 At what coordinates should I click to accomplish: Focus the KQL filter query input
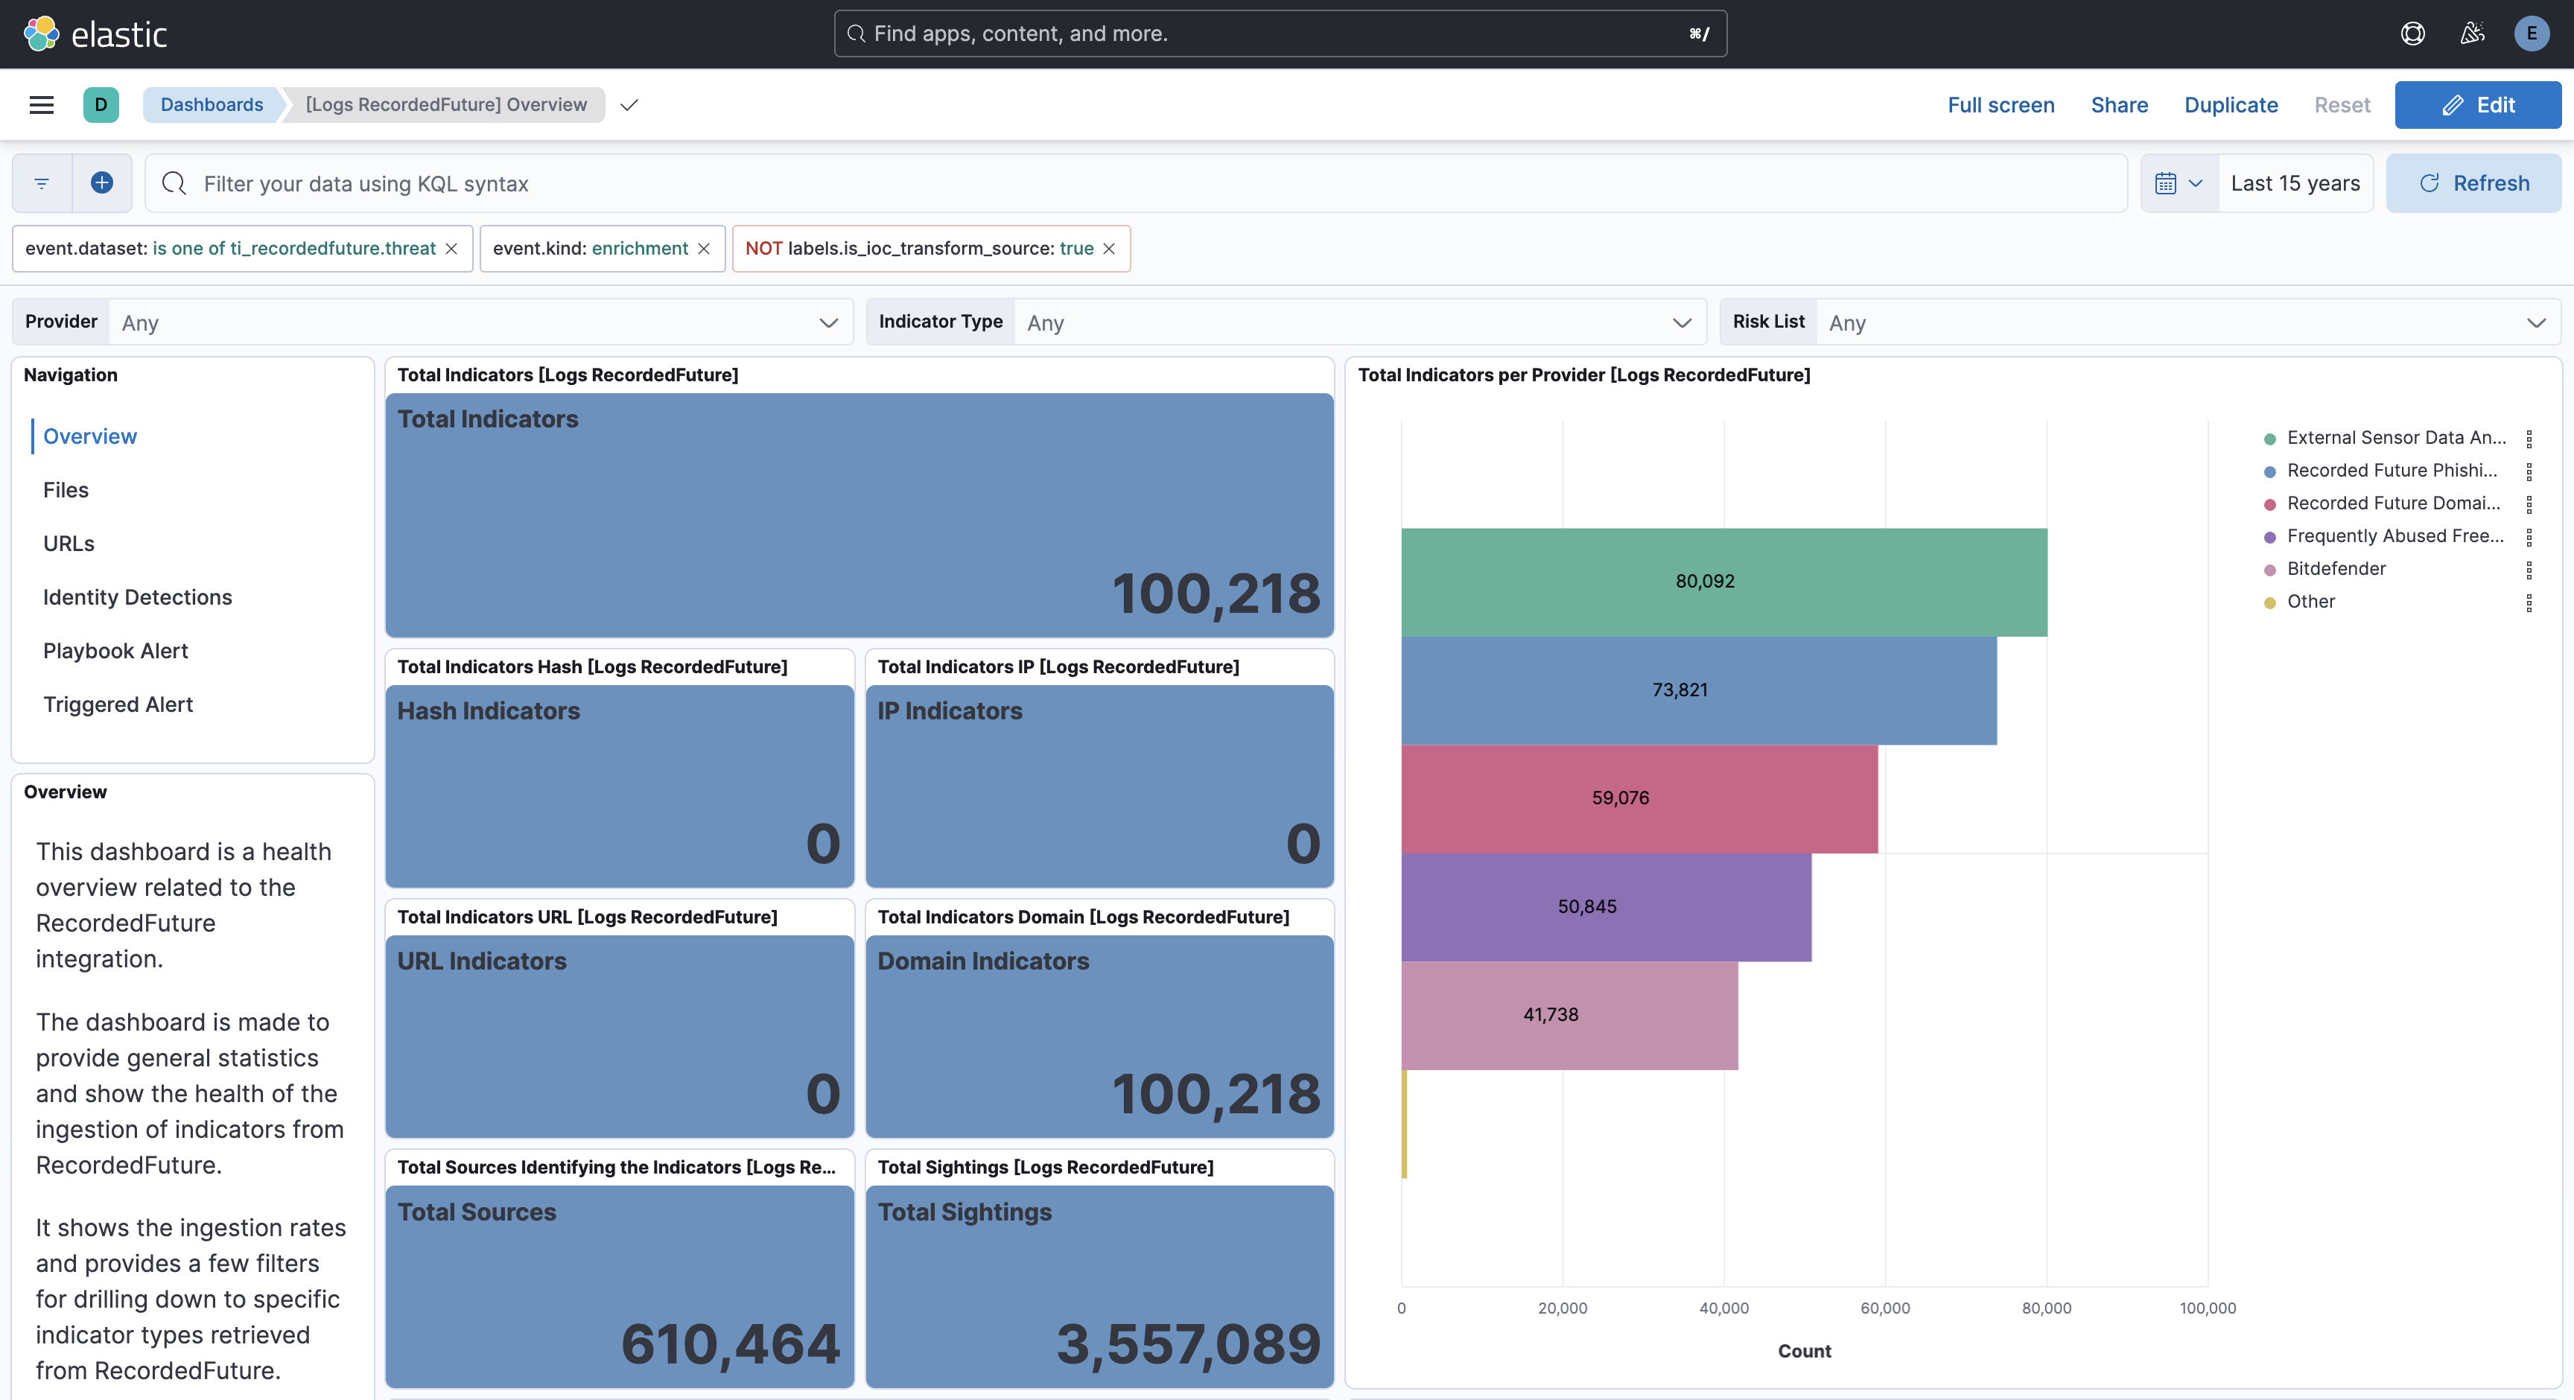pyautogui.click(x=1136, y=183)
